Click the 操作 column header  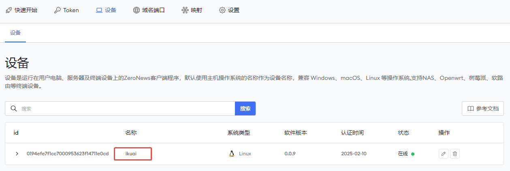[x=444, y=133]
